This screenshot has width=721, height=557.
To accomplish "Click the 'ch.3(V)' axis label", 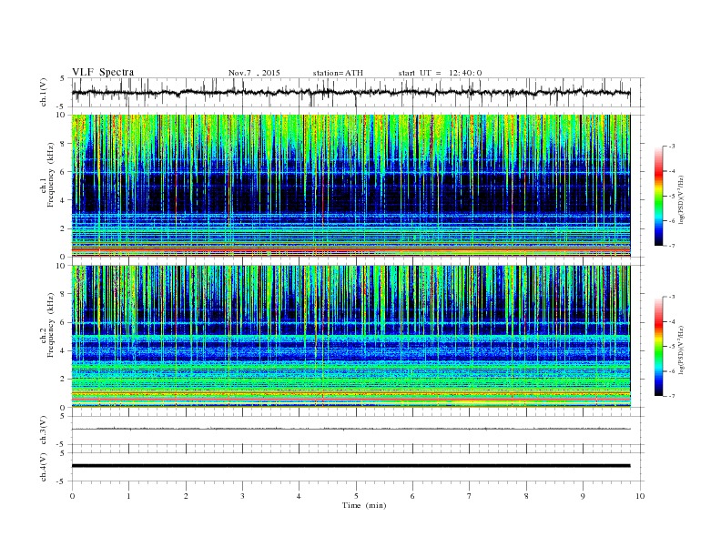I will [x=44, y=430].
